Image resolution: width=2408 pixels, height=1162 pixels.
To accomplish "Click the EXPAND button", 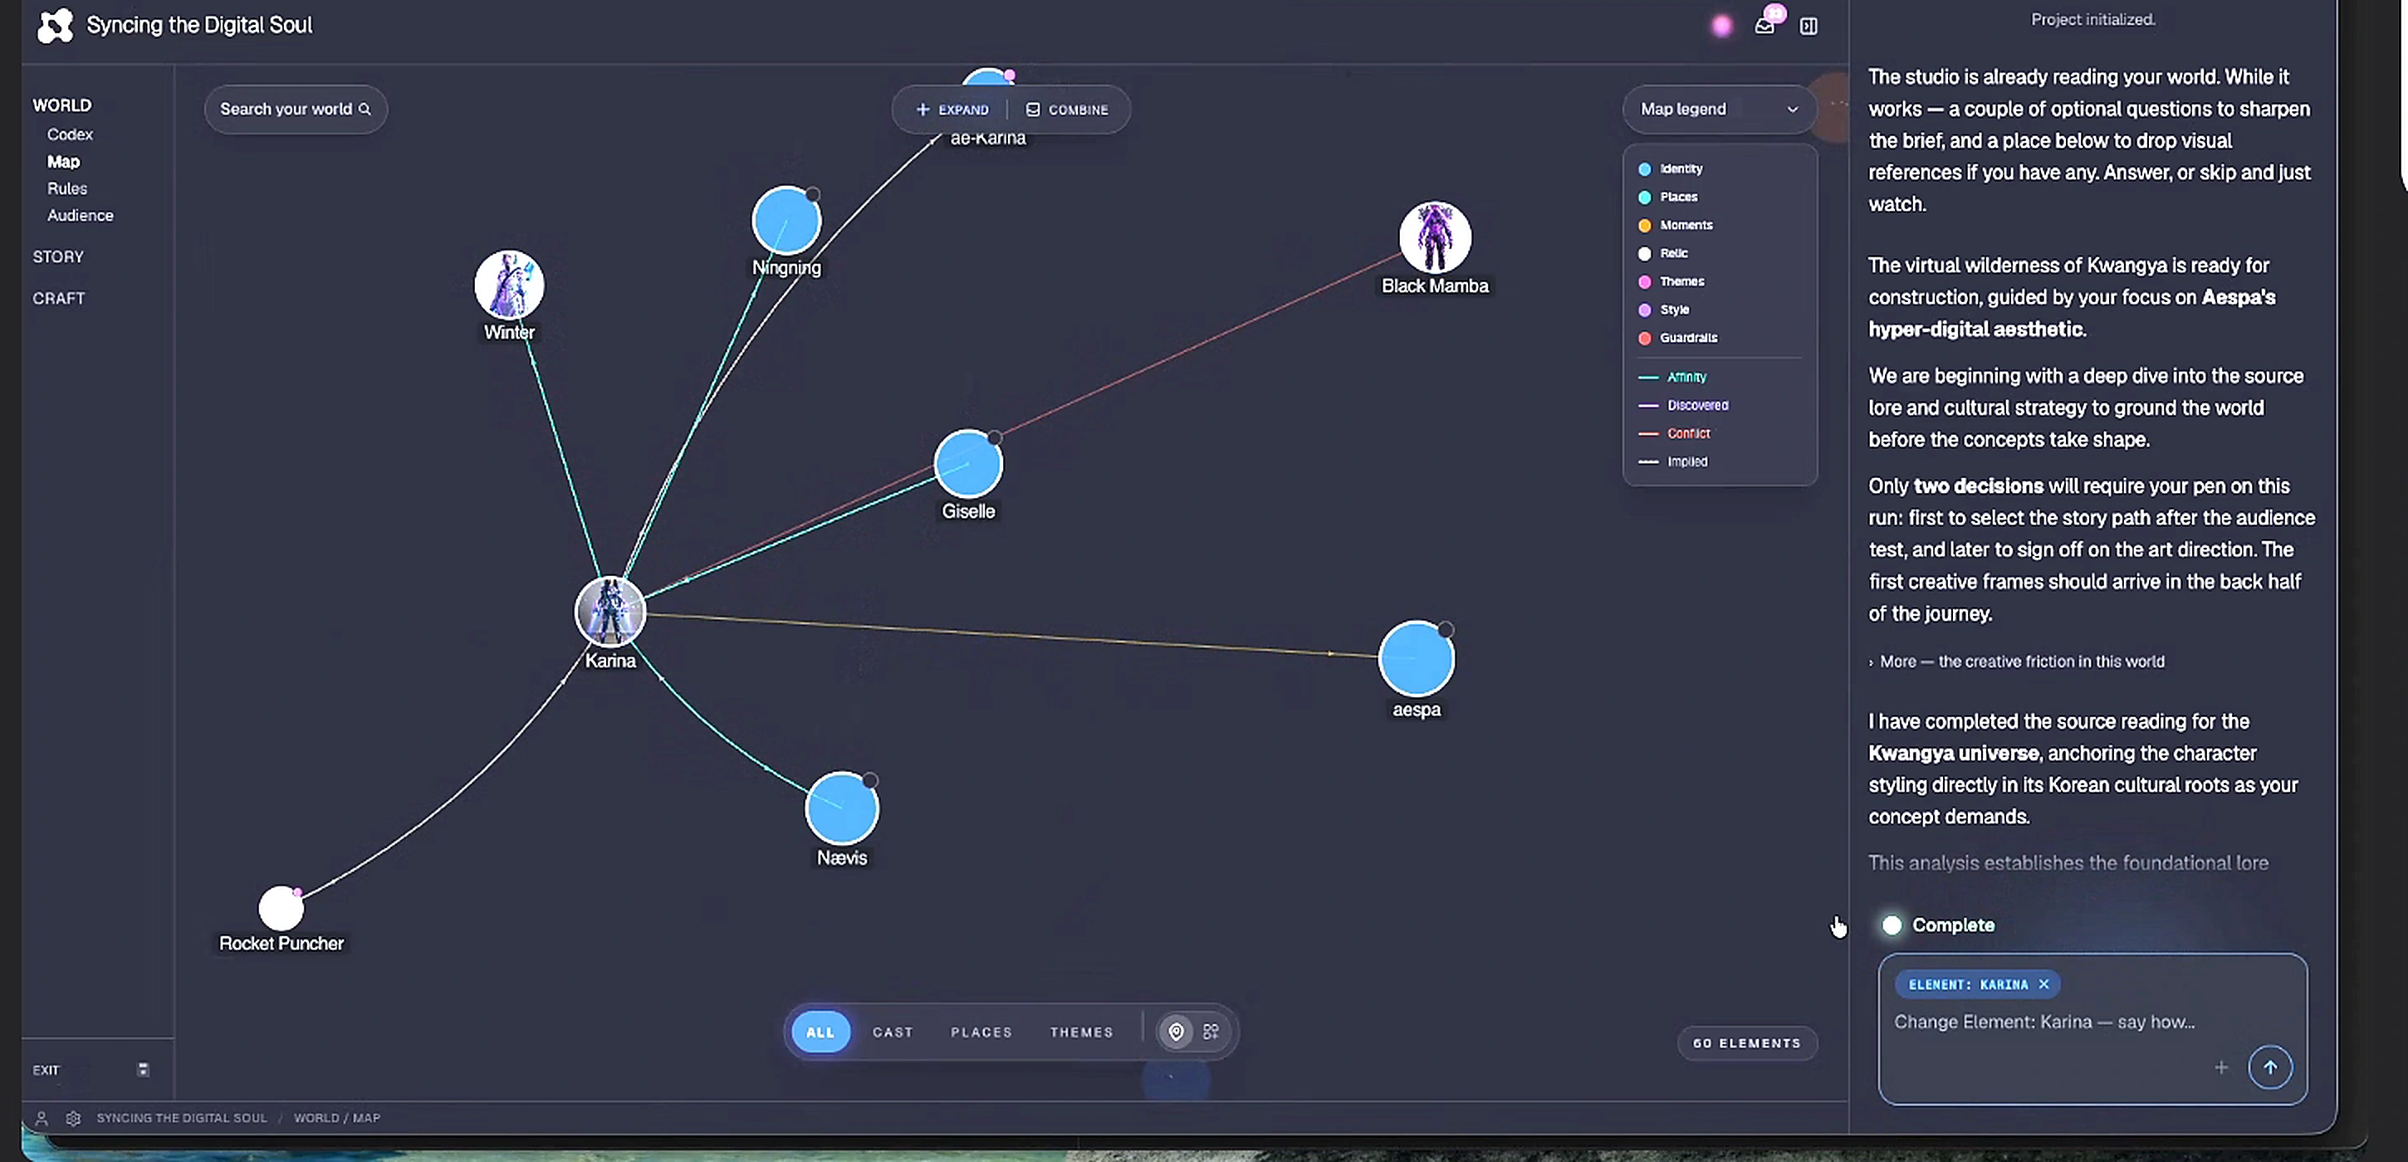I will [952, 110].
